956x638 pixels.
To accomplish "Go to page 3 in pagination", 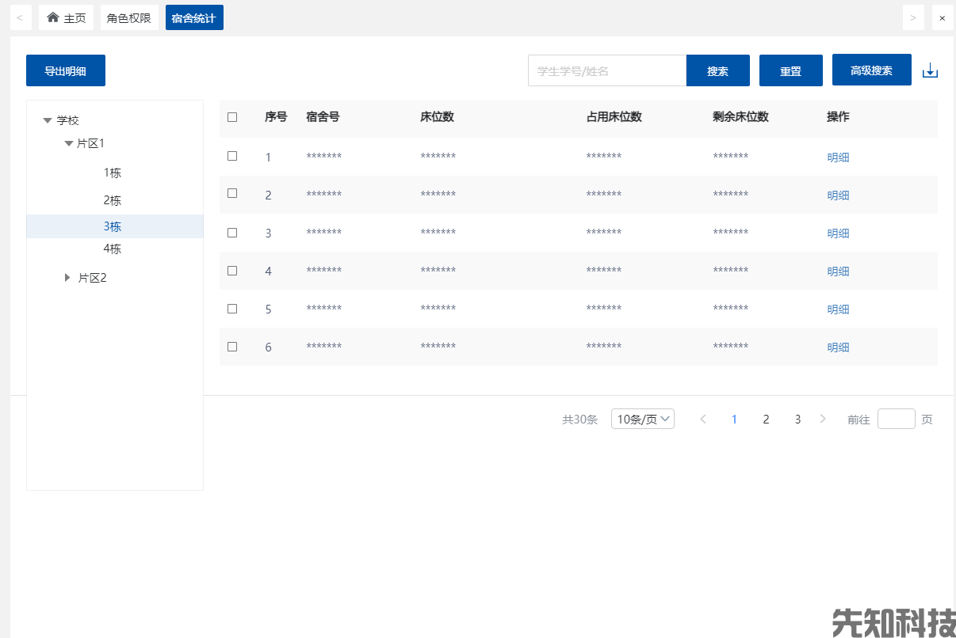I will click(x=797, y=419).
